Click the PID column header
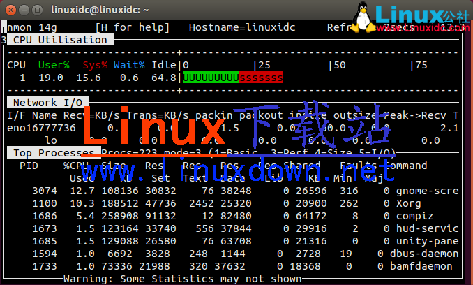Viewport: 473px width, 285px height. click(x=29, y=166)
